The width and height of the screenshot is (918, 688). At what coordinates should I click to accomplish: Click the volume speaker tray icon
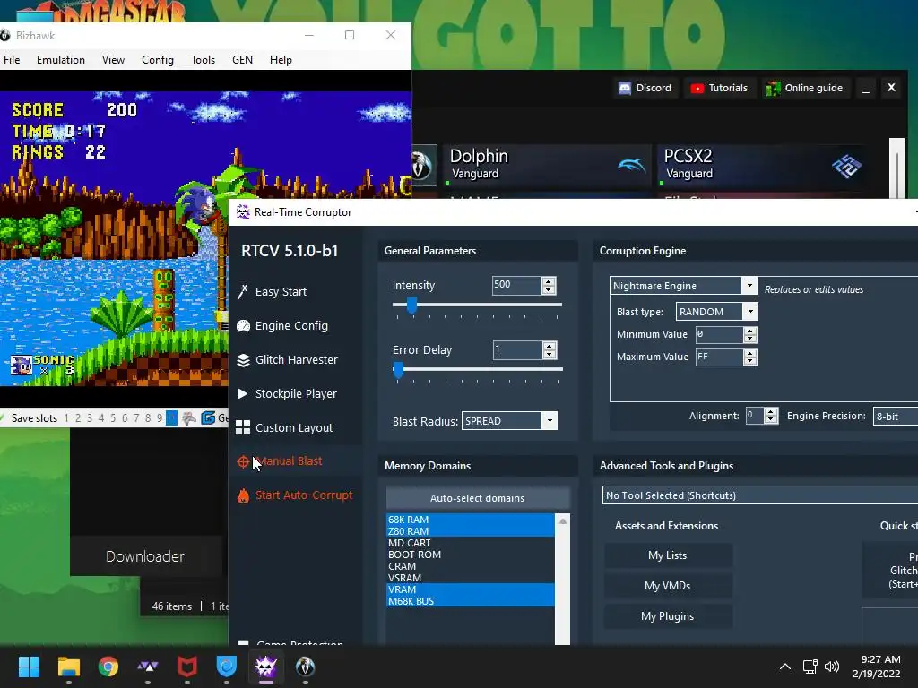831,666
